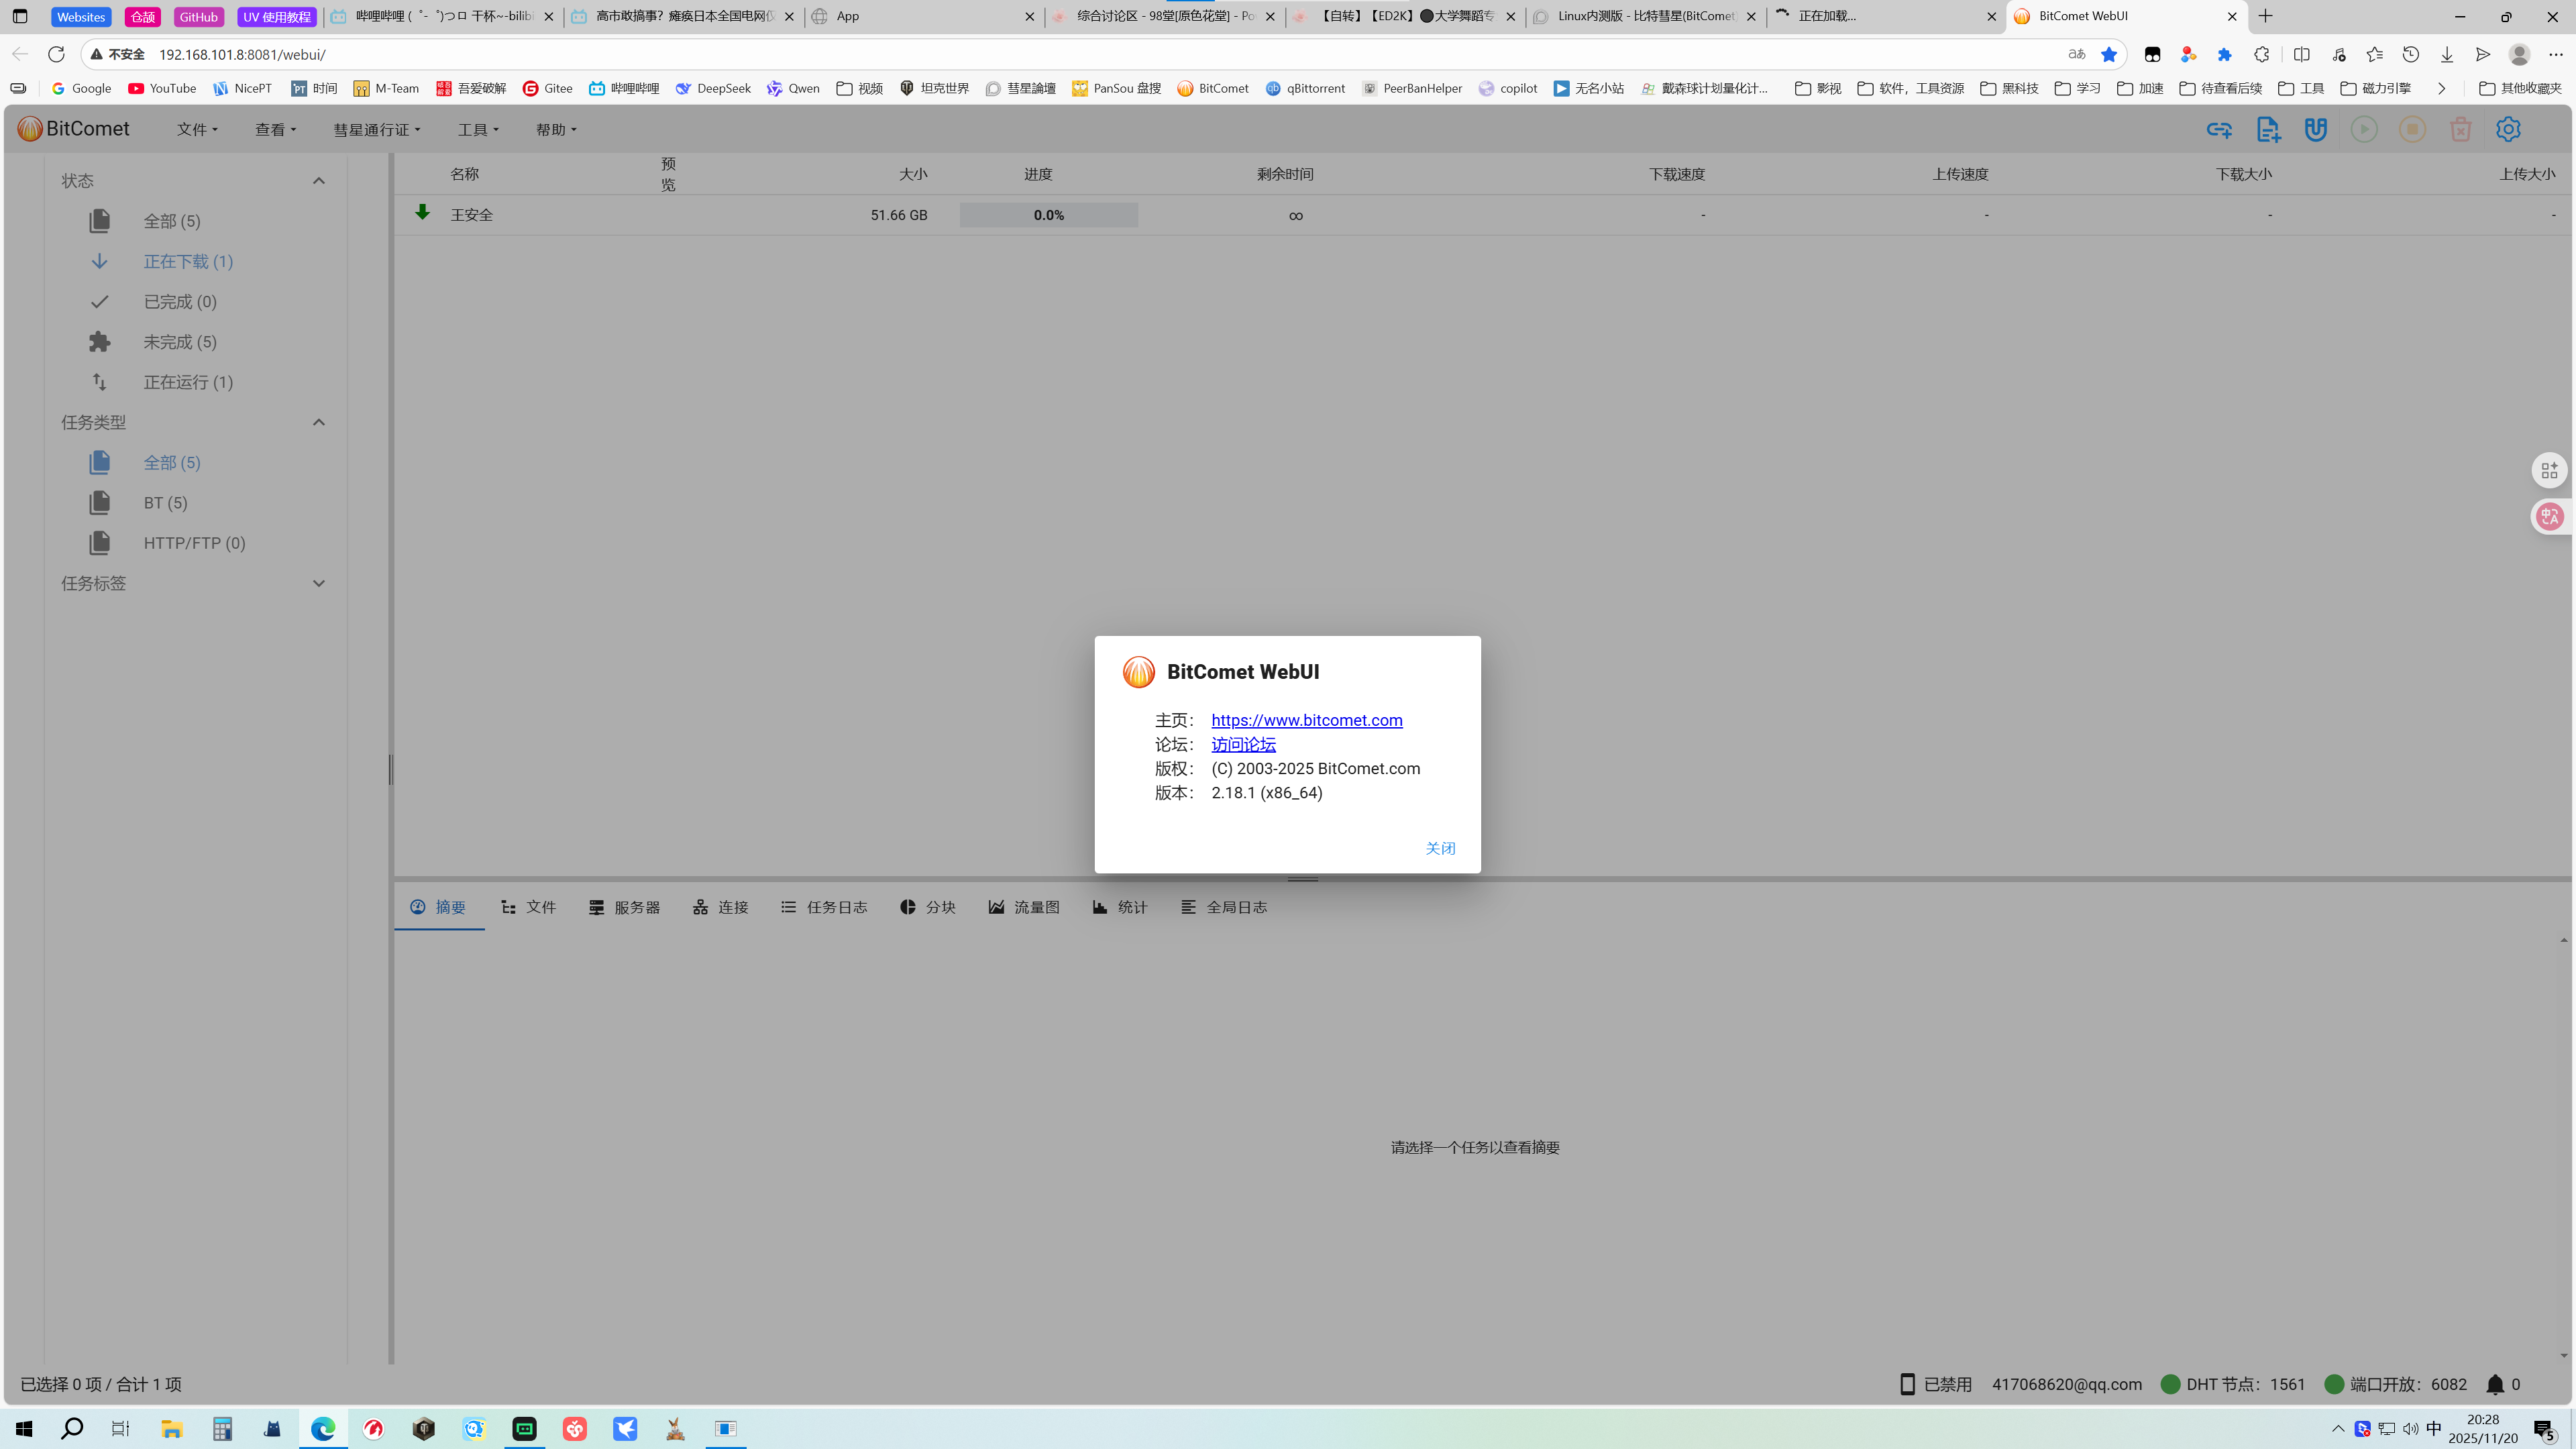Open the 文件 dropdown menu
The height and width of the screenshot is (1449, 2576).
[197, 130]
